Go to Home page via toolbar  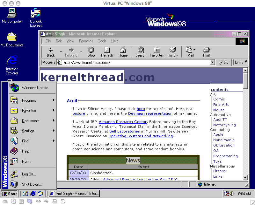click(x=123, y=52)
